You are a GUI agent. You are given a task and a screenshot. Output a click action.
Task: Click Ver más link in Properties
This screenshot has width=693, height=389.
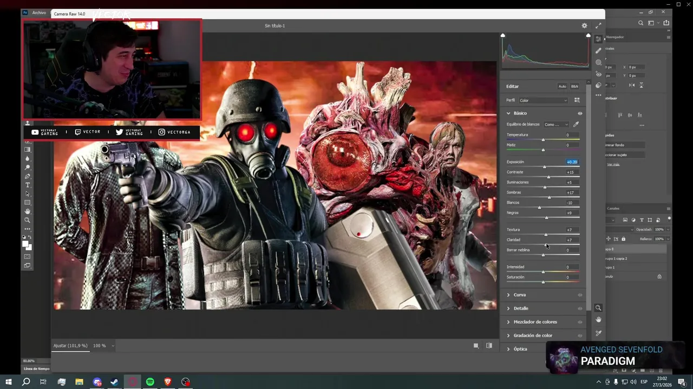[x=613, y=164]
